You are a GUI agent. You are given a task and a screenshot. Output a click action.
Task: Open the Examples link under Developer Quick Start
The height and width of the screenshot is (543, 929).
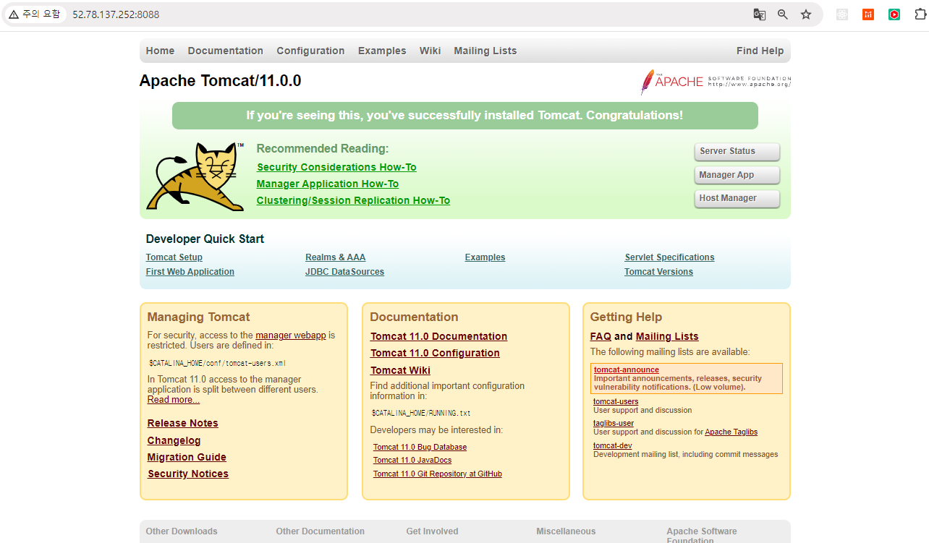click(485, 257)
